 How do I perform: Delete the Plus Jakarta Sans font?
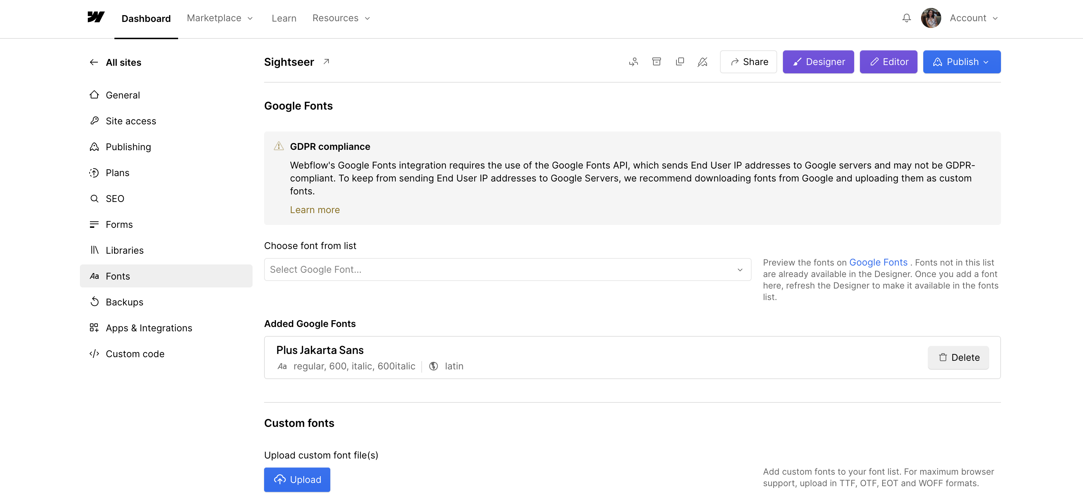pos(958,358)
